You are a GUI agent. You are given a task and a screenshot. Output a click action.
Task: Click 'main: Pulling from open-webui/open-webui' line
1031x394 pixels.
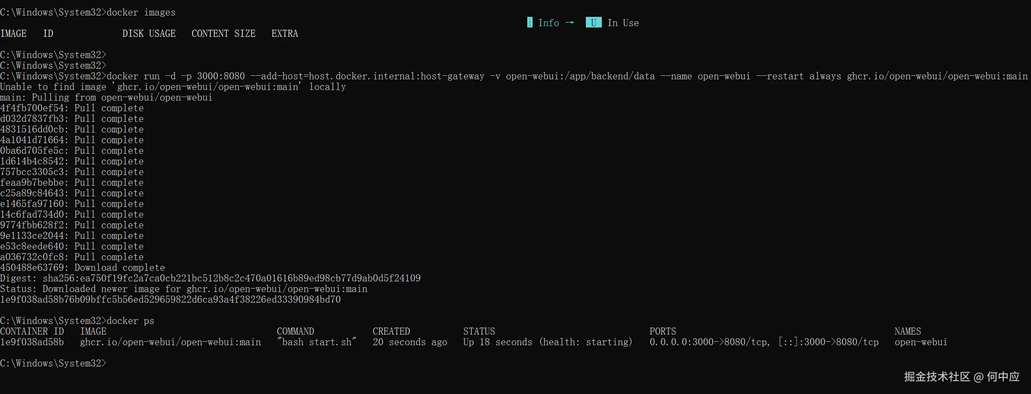point(107,98)
